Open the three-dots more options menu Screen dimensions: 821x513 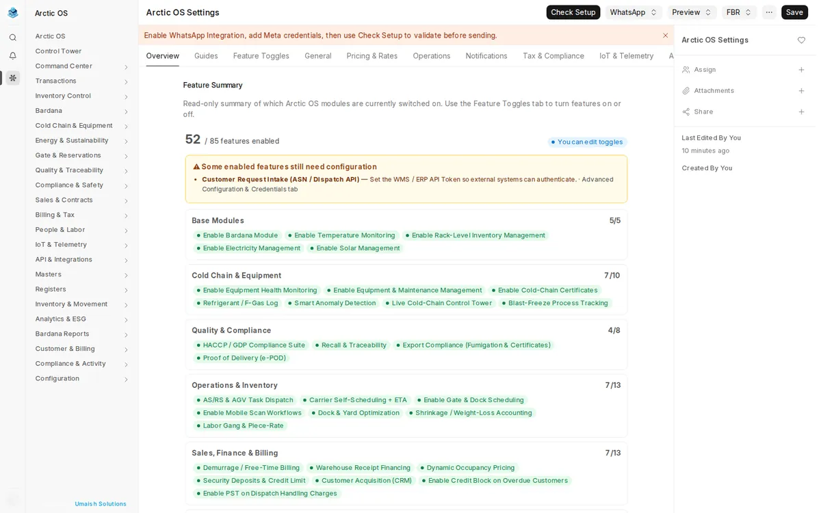[x=769, y=12]
